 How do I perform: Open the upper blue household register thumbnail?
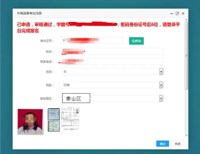pos(54,114)
